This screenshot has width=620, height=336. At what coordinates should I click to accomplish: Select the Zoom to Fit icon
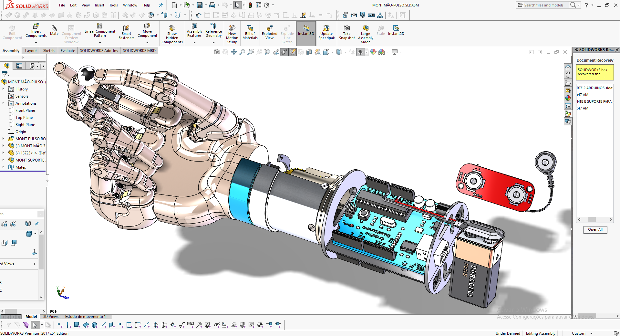pos(242,52)
